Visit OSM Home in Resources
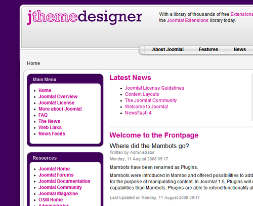Image resolution: width=253 pixels, height=206 pixels. click(51, 200)
